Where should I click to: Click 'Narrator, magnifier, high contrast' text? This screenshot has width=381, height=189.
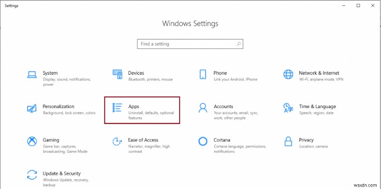pyautogui.click(x=149, y=149)
